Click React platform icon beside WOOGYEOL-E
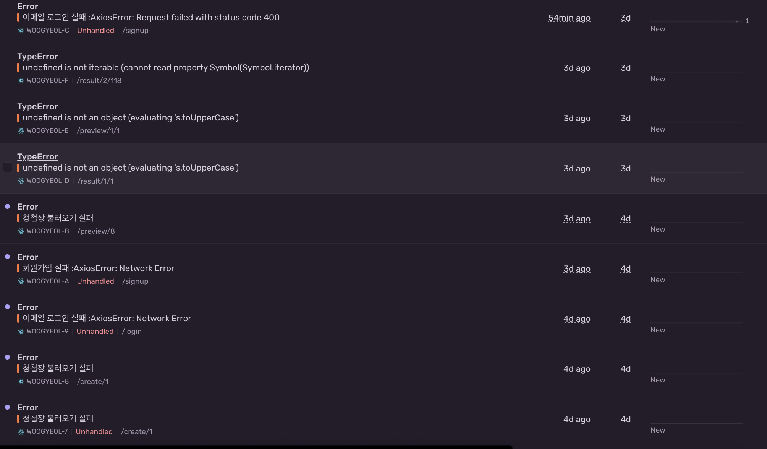 (x=21, y=131)
